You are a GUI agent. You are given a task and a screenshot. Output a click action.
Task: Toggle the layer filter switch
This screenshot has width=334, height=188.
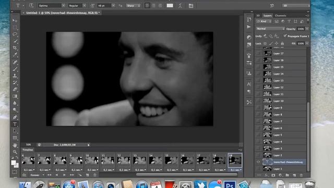308,21
